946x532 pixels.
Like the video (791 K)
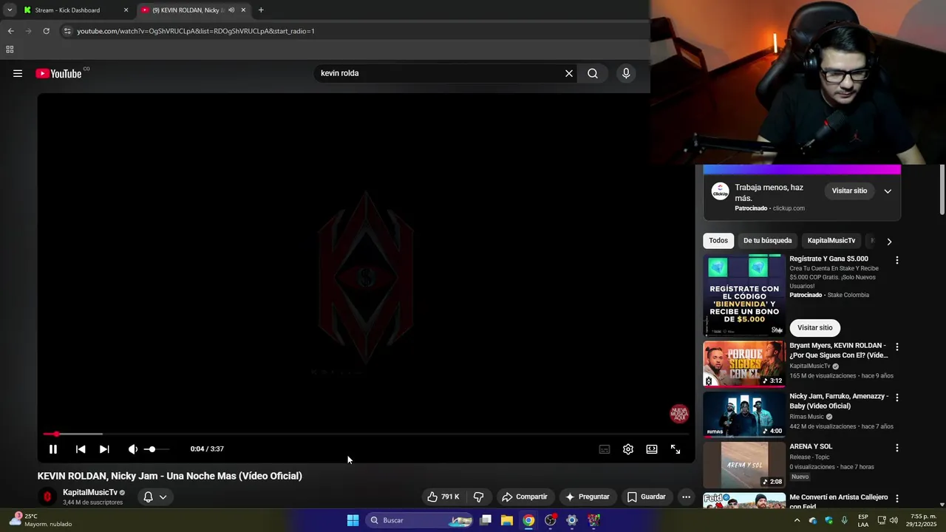coord(443,497)
